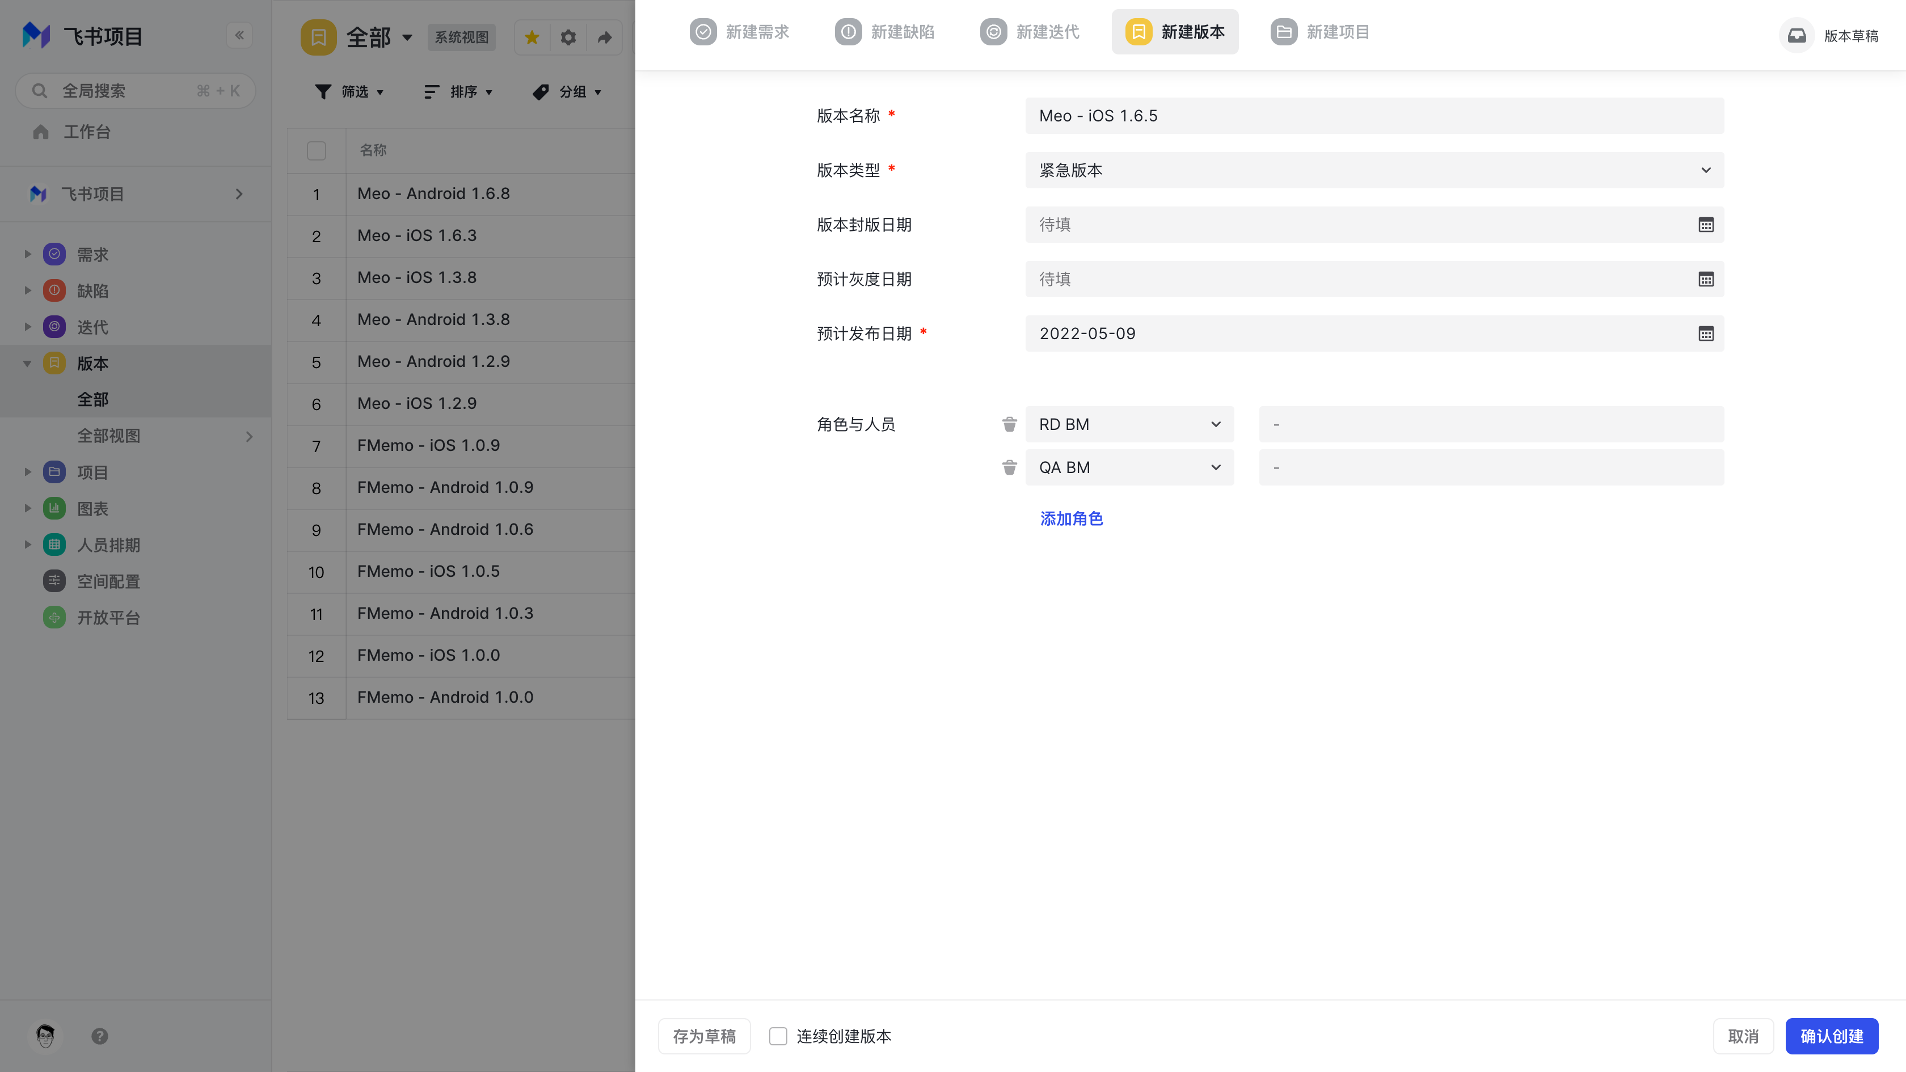The image size is (1906, 1072).
Task: Toggle 连续创建版本 checkbox
Action: (778, 1036)
